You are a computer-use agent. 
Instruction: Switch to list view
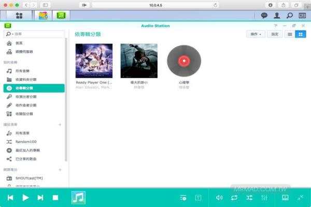pos(290,34)
